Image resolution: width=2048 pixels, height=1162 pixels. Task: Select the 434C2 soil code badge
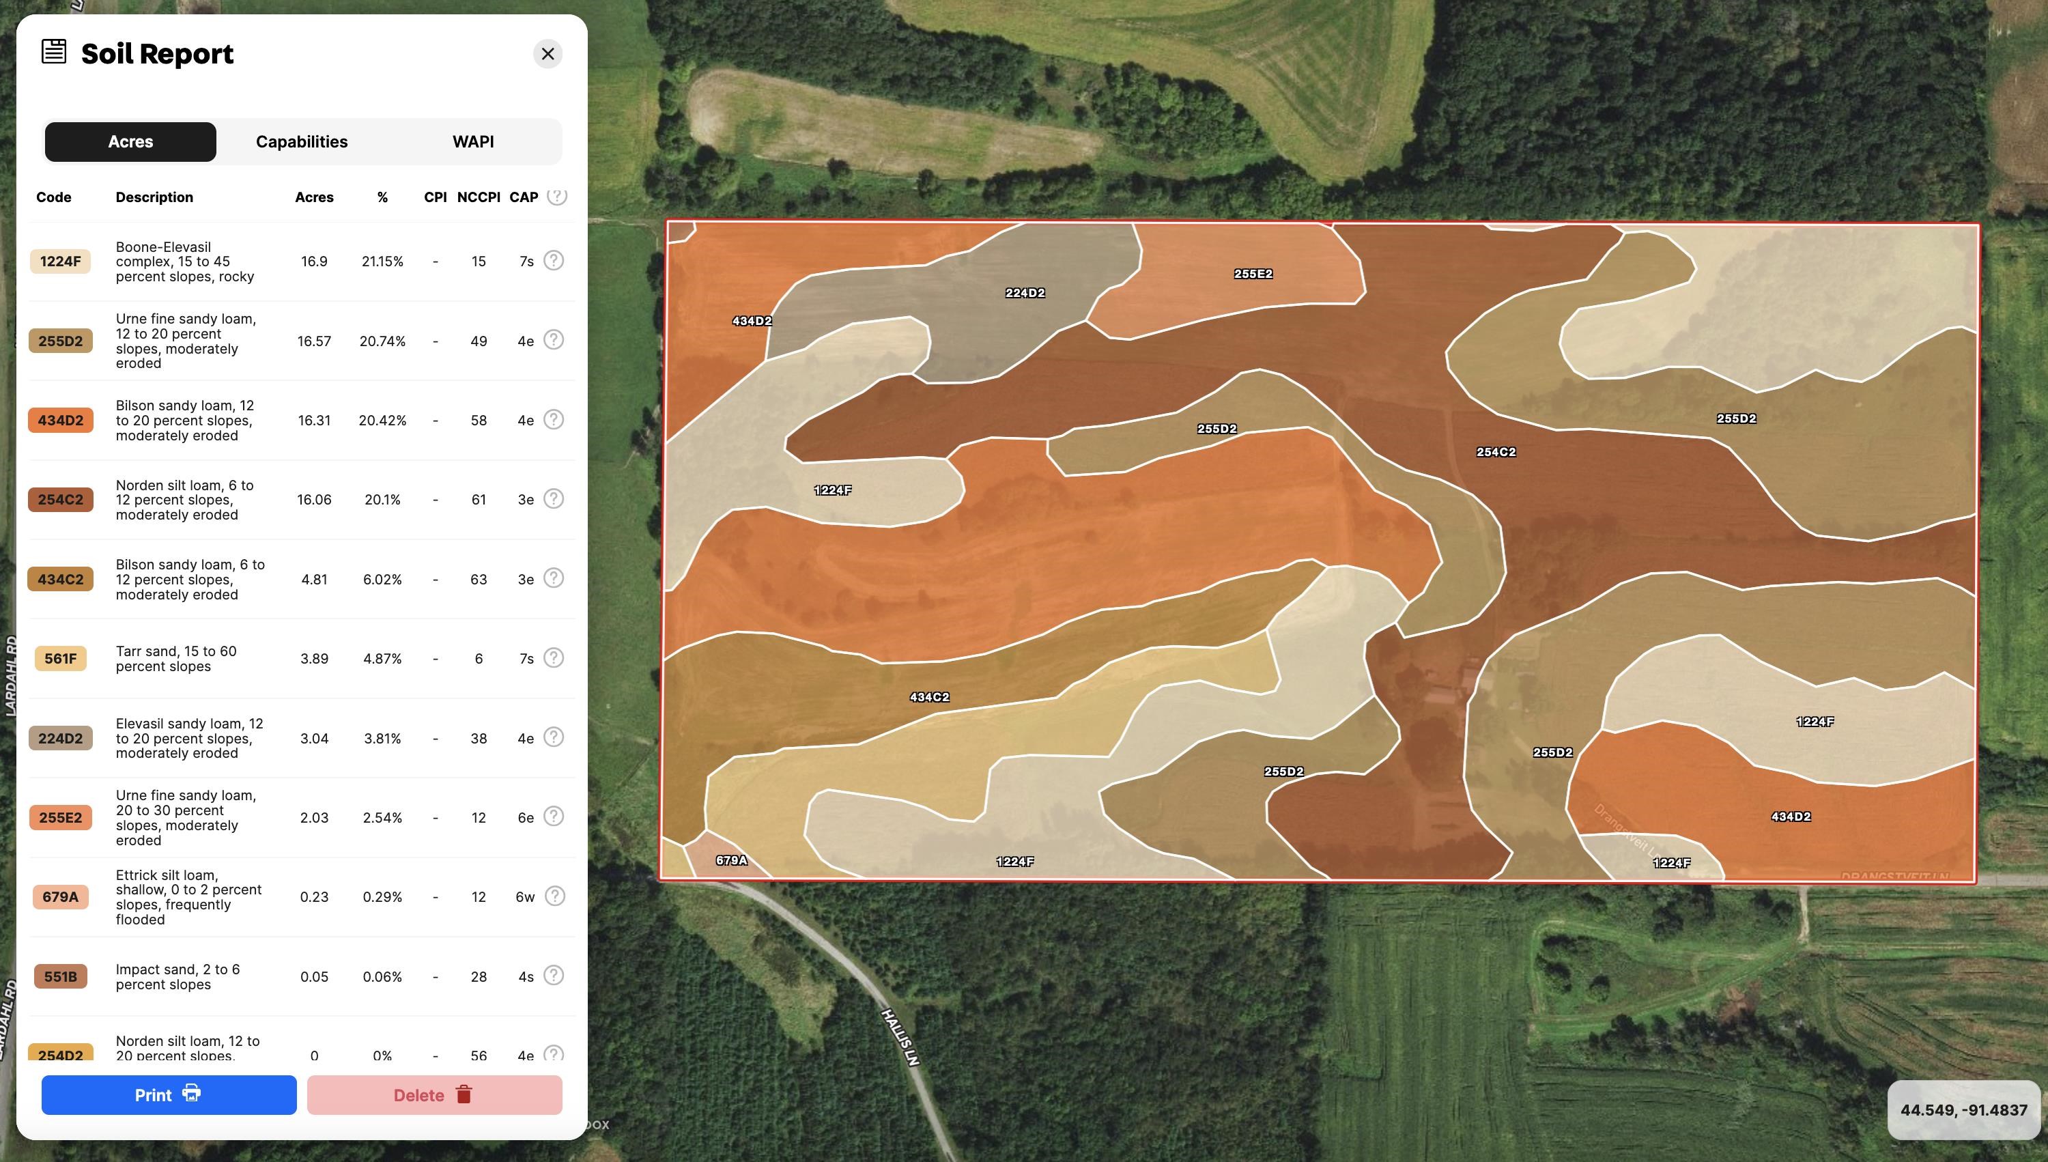tap(61, 580)
